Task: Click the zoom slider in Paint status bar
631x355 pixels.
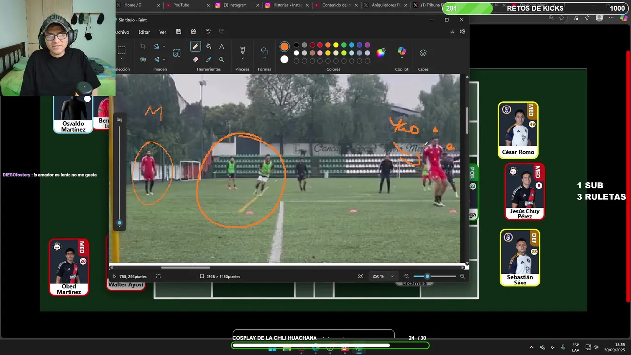Action: click(434, 276)
